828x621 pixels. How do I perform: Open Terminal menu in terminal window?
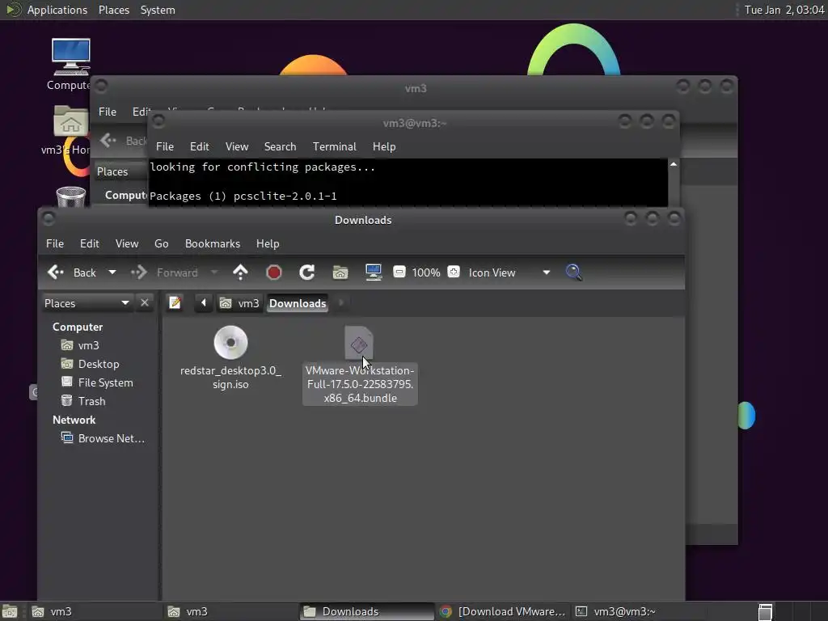[x=334, y=146]
